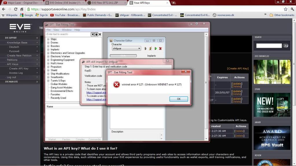The image size is (296, 166).
Task: Click Delete for the key expiring 2013/01/07
Action: click(x=236, y=94)
